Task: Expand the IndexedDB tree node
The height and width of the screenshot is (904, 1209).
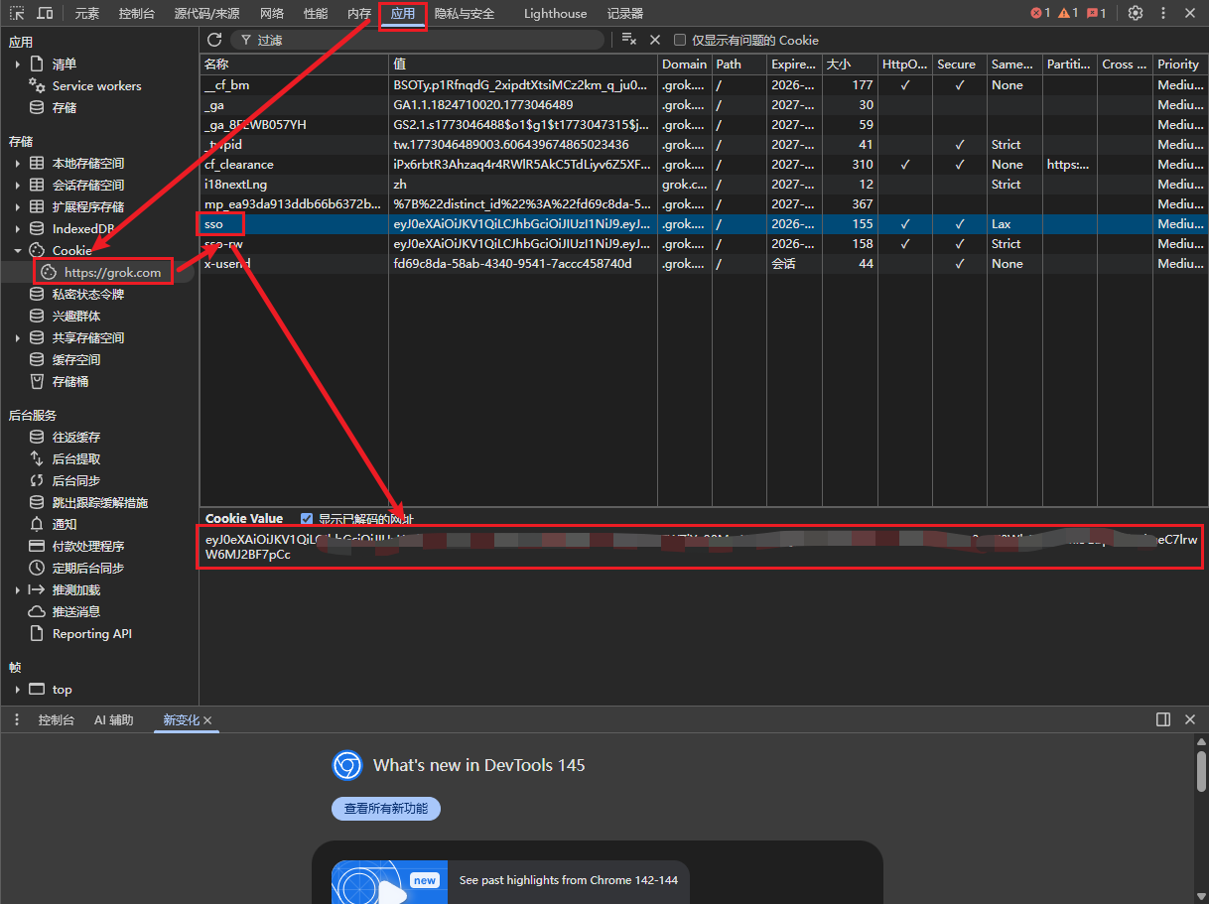Action: click(18, 228)
